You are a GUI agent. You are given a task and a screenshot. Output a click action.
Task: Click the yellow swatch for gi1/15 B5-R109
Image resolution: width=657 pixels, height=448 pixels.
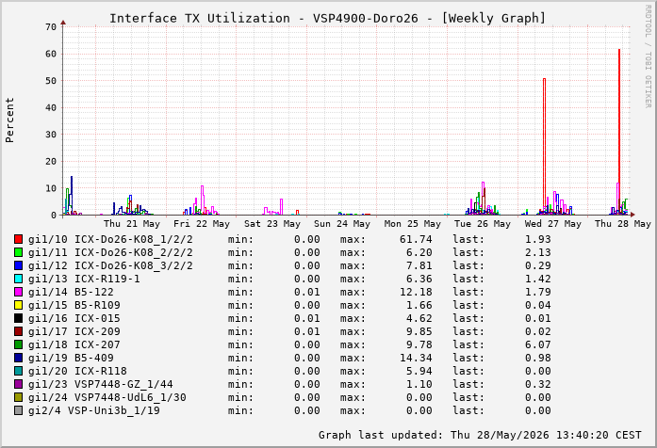18,305
